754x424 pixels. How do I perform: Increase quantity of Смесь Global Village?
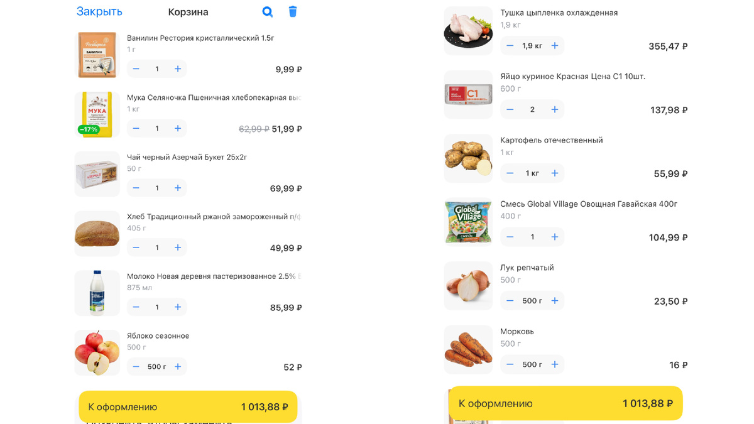point(554,237)
